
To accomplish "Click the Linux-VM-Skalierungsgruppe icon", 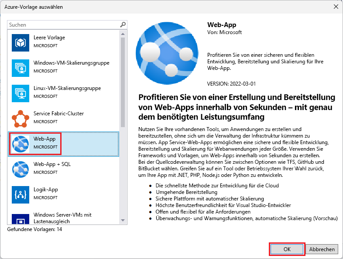I will [x=21, y=93].
